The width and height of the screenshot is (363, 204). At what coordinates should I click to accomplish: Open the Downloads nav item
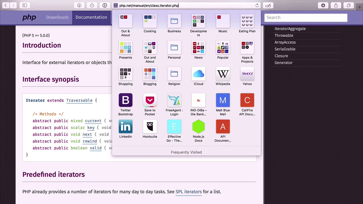point(57,17)
